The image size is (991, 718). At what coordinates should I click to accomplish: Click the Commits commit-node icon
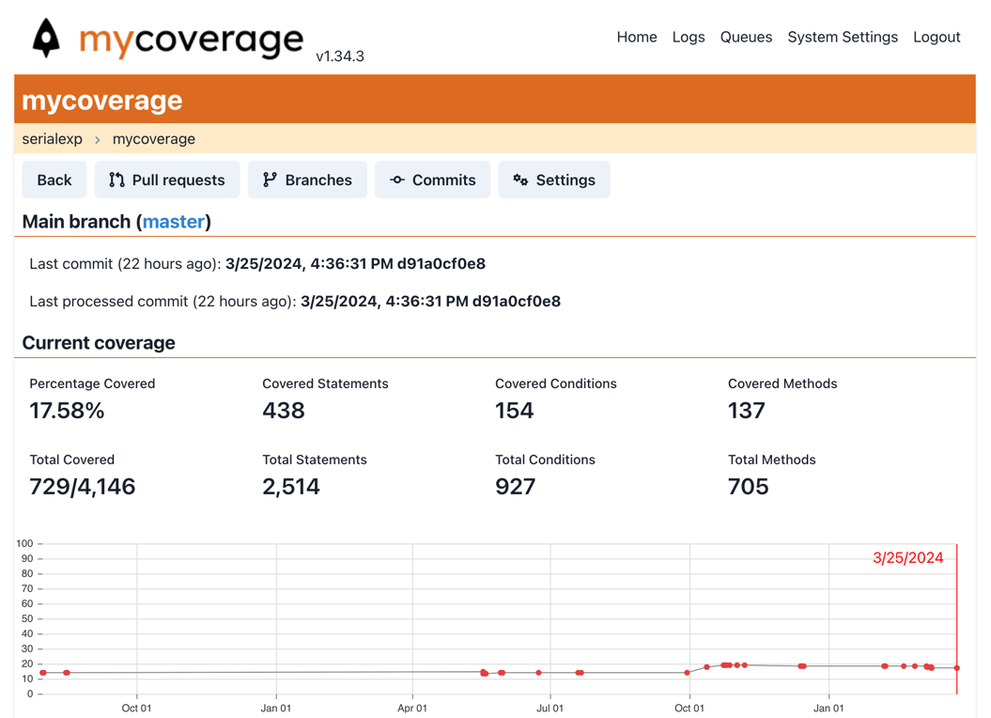pos(396,179)
